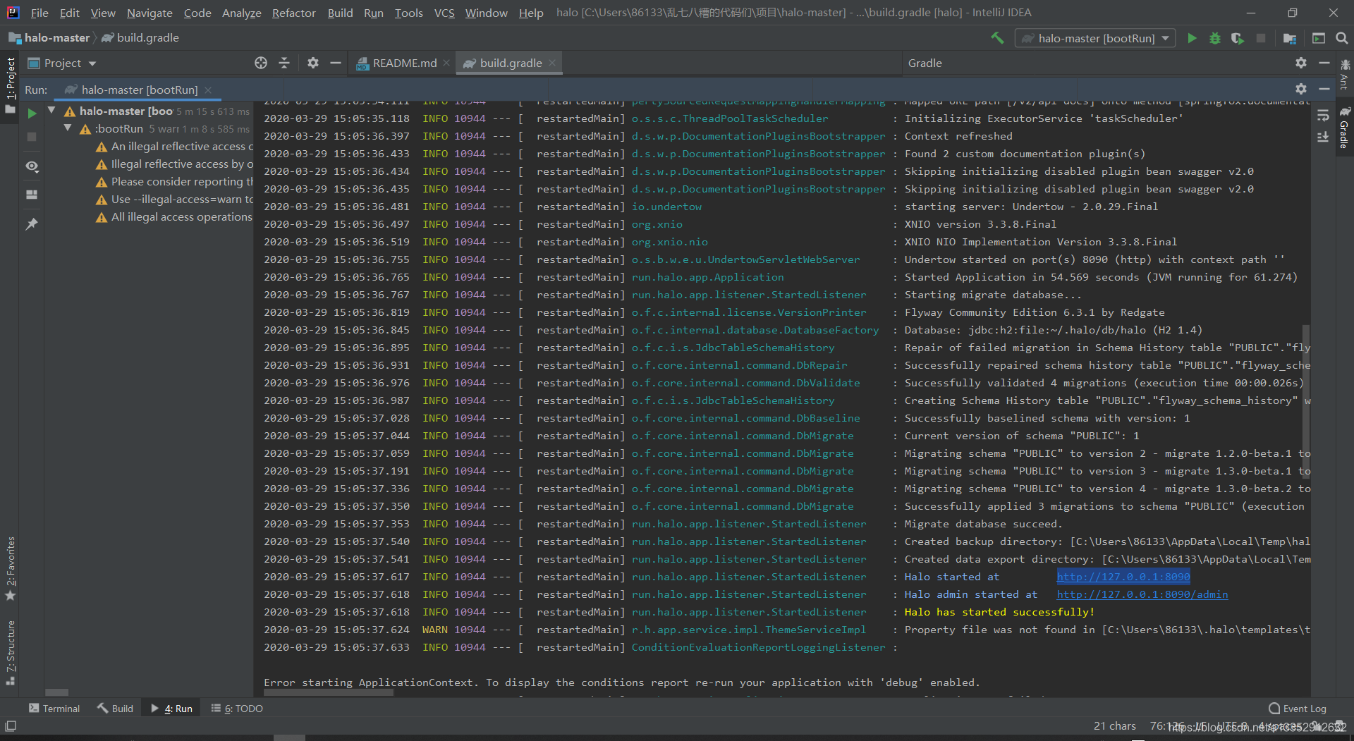Open the Project view selector dropdown
This screenshot has height=741, width=1354.
pyautogui.click(x=62, y=63)
